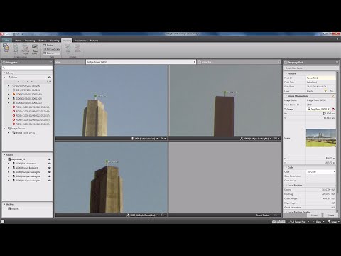This screenshot has width=341, height=256.
Task: Click the Property Grid panel pin icon
Action: (337, 63)
